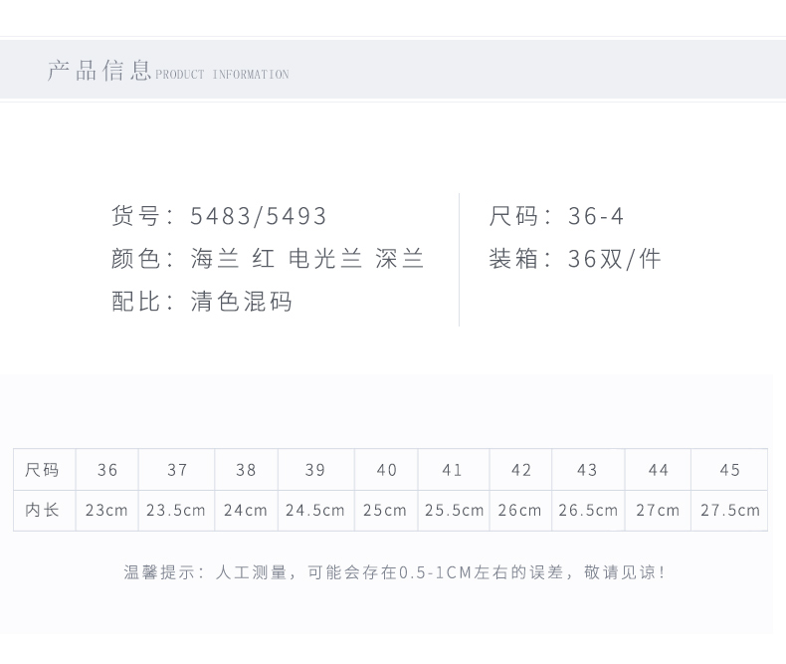
Task: Click the 24.5cm inner length cell
Action: point(315,510)
